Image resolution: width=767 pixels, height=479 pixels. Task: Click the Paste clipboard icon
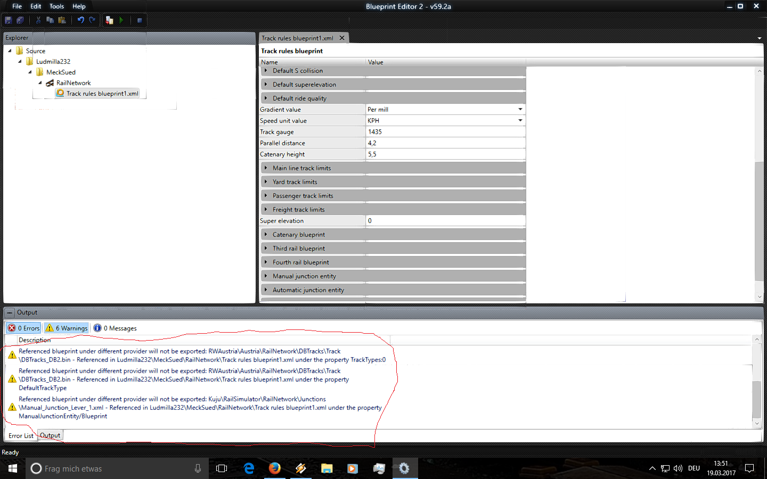click(x=62, y=20)
